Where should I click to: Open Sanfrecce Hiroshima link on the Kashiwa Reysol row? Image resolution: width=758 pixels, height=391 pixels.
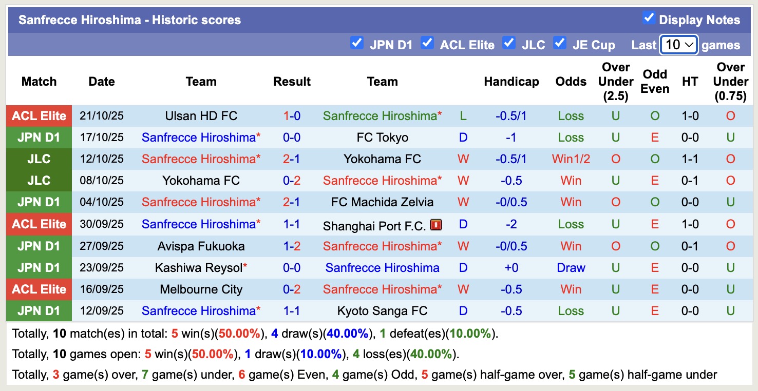pyautogui.click(x=383, y=267)
